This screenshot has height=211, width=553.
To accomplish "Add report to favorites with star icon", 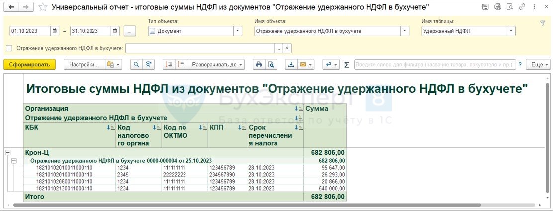I will coord(43,7).
